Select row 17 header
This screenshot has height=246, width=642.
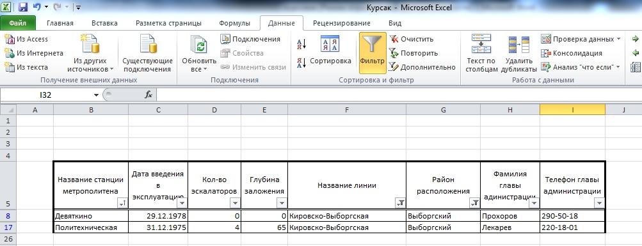[x=8, y=227]
